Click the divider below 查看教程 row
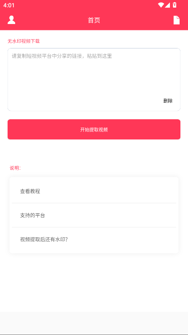 point(94,203)
